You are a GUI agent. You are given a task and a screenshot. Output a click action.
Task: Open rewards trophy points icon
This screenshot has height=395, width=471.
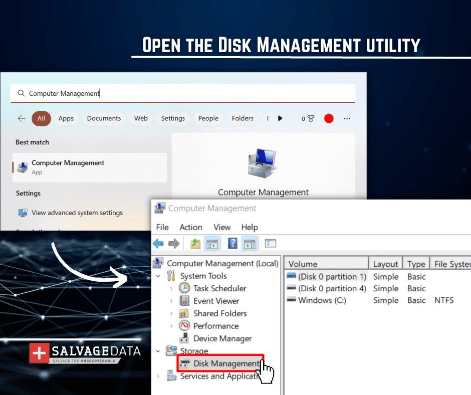coord(308,119)
